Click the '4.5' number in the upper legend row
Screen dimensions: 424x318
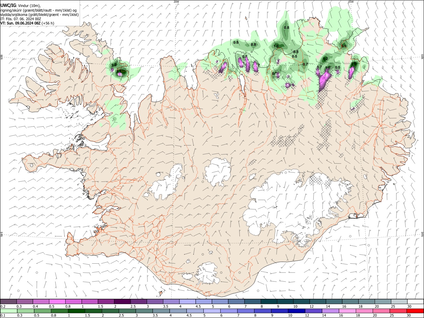pos(198,306)
